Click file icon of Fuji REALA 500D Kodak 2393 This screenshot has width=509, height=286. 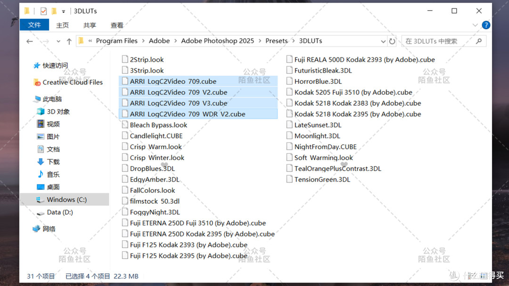coord(289,59)
